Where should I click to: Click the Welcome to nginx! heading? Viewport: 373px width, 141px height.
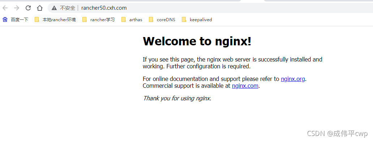click(197, 41)
